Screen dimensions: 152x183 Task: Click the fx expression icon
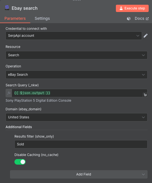click(x=9, y=93)
